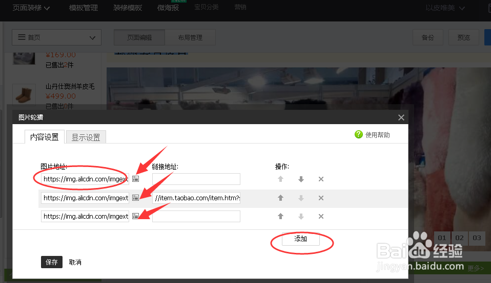The image size is (491, 283).
Task: Go to carousel slide 03
Action: click(x=477, y=238)
